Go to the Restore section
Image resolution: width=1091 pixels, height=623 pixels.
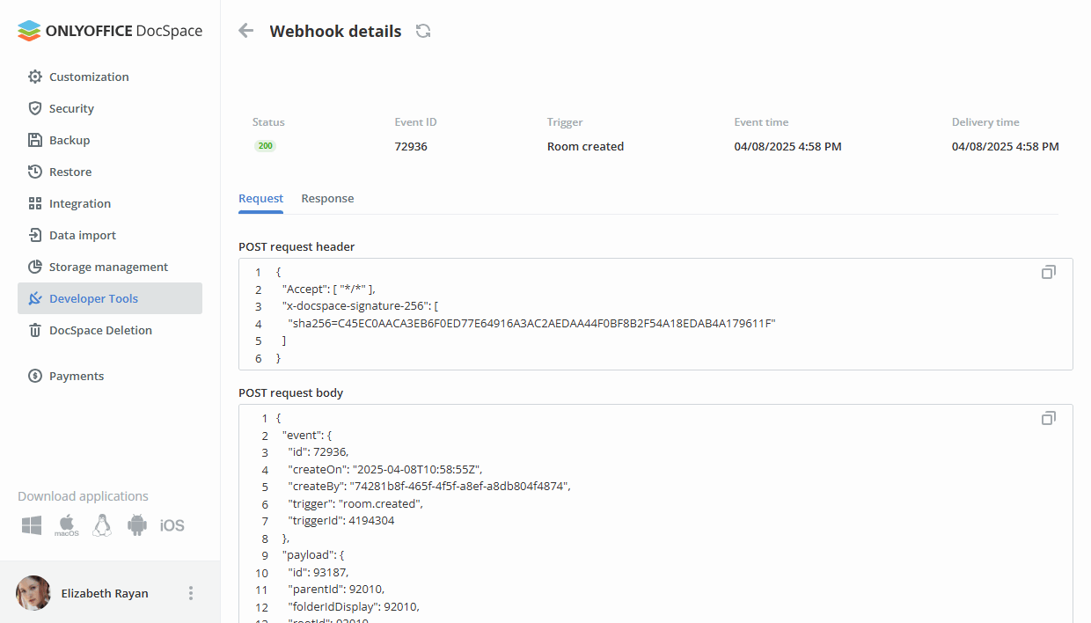pos(69,172)
